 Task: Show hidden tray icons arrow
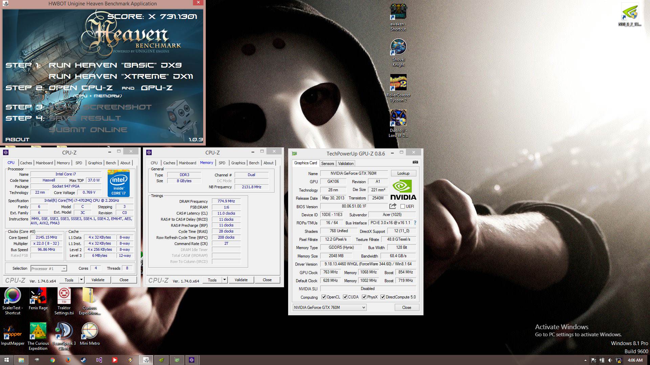(x=585, y=361)
